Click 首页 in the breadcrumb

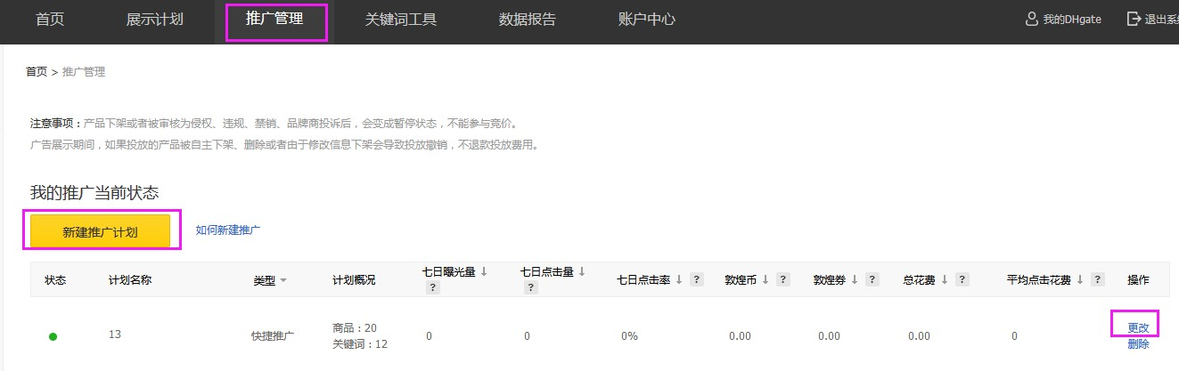point(37,72)
